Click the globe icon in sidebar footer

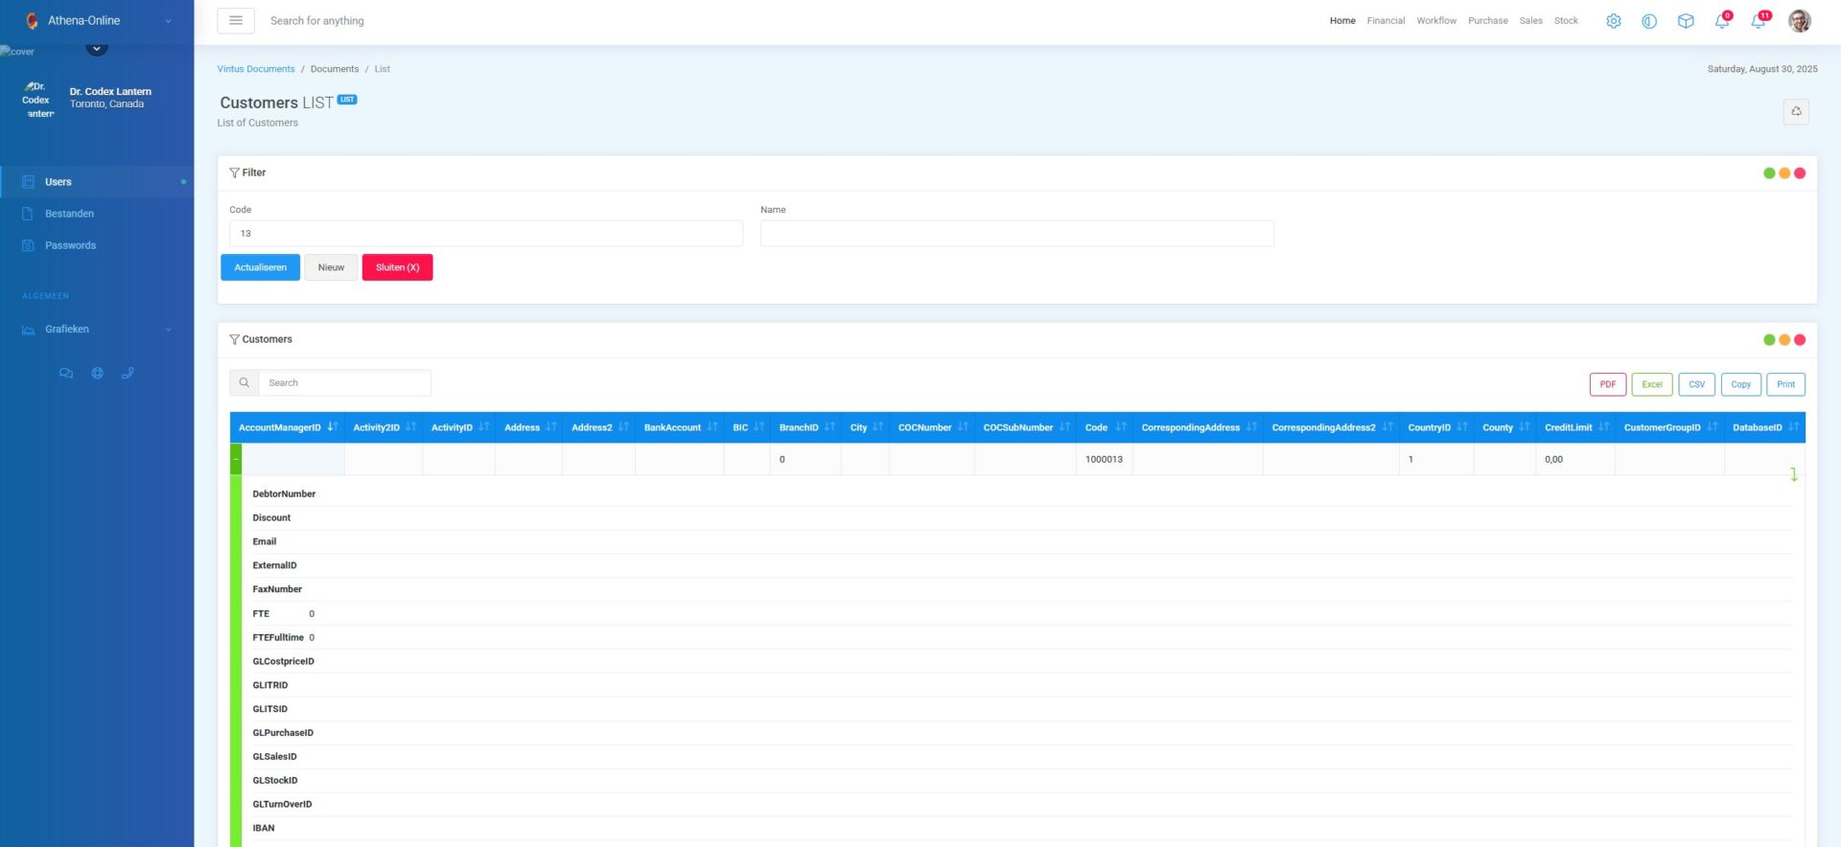pos(97,374)
